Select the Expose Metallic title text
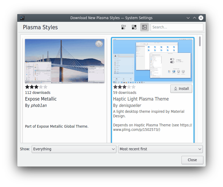The height and width of the screenshot is (187, 223). tap(41, 99)
